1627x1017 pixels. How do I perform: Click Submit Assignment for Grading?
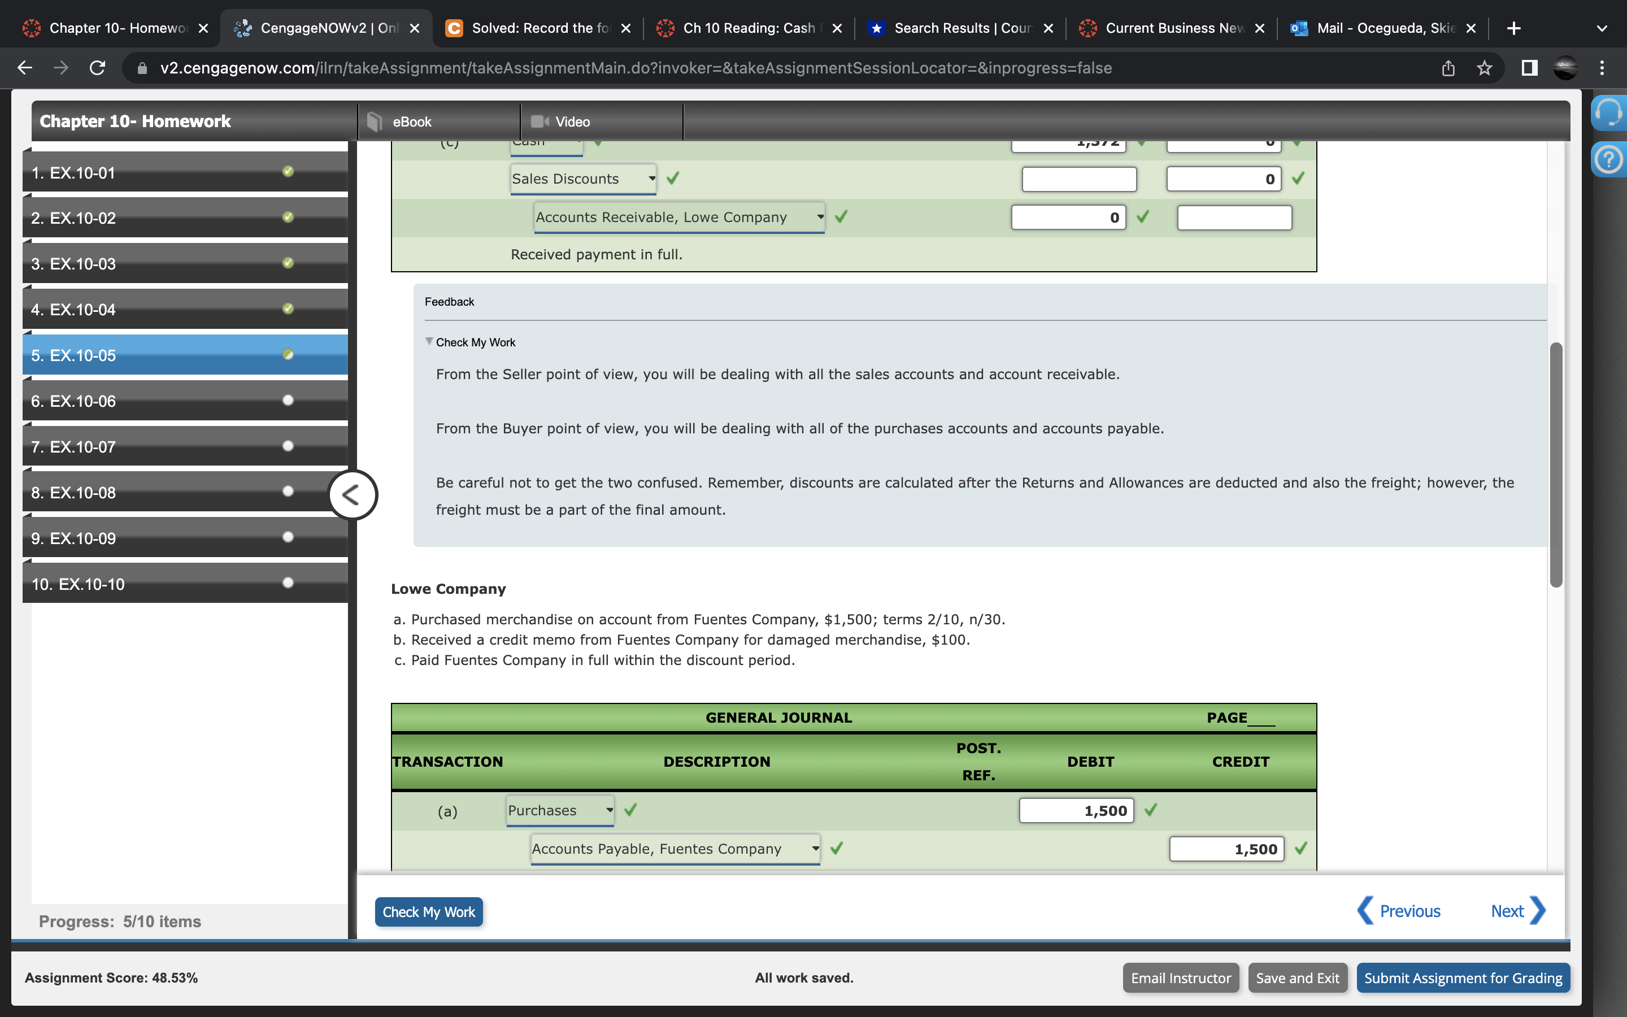[x=1463, y=978]
